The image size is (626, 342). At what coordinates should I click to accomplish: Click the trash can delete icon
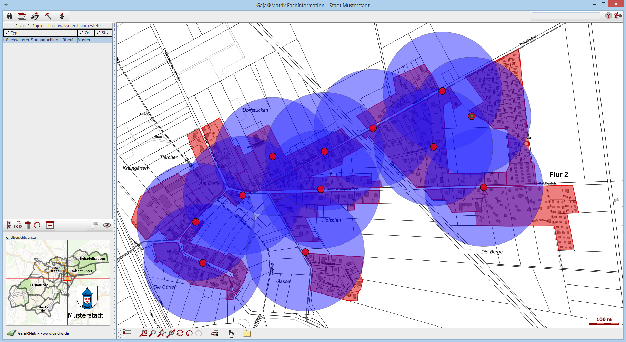[28, 225]
